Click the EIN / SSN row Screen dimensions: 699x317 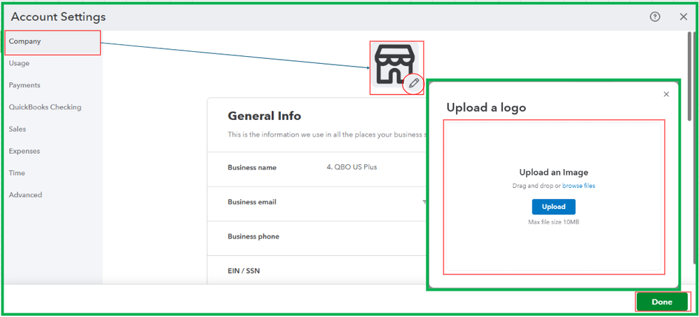coord(317,270)
